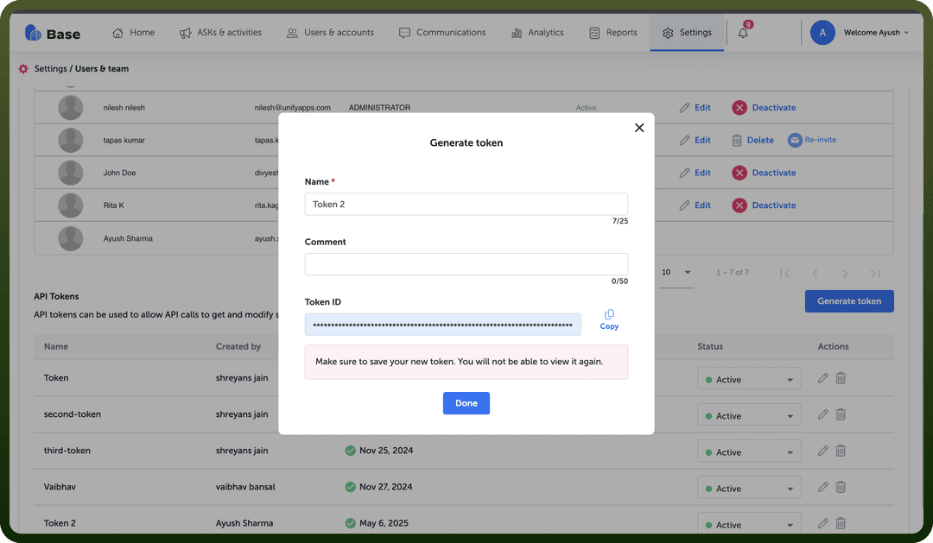Edit the third-token entry via pencil icon
Image resolution: width=933 pixels, height=543 pixels.
[x=823, y=451]
